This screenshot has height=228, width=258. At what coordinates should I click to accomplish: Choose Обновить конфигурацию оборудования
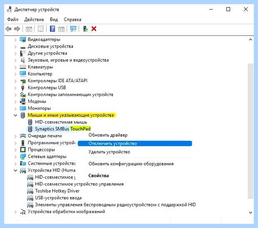coord(131,164)
